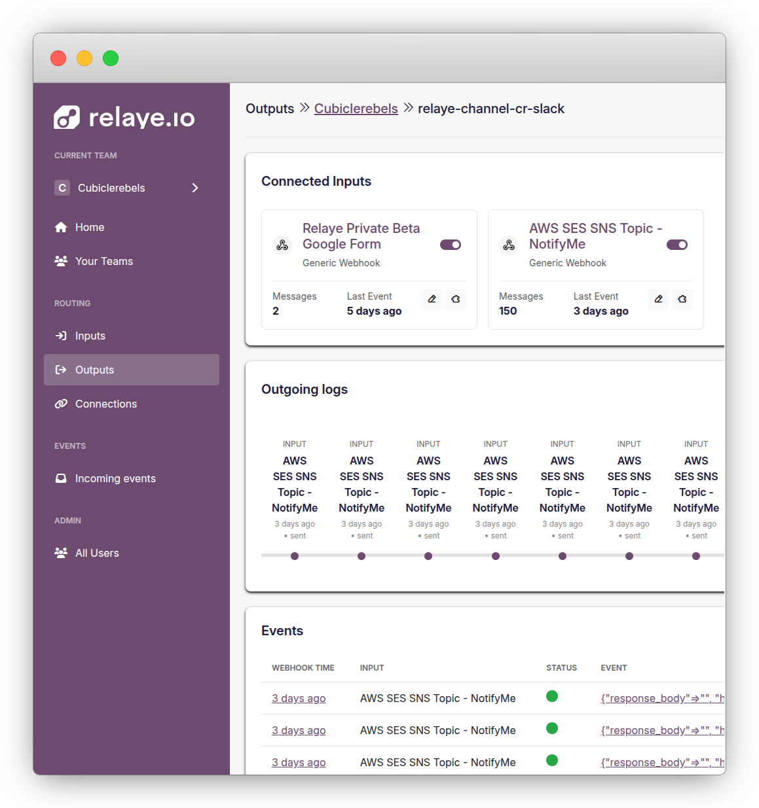Click the resend icon on the AWS SES SNS card

pyautogui.click(x=682, y=299)
